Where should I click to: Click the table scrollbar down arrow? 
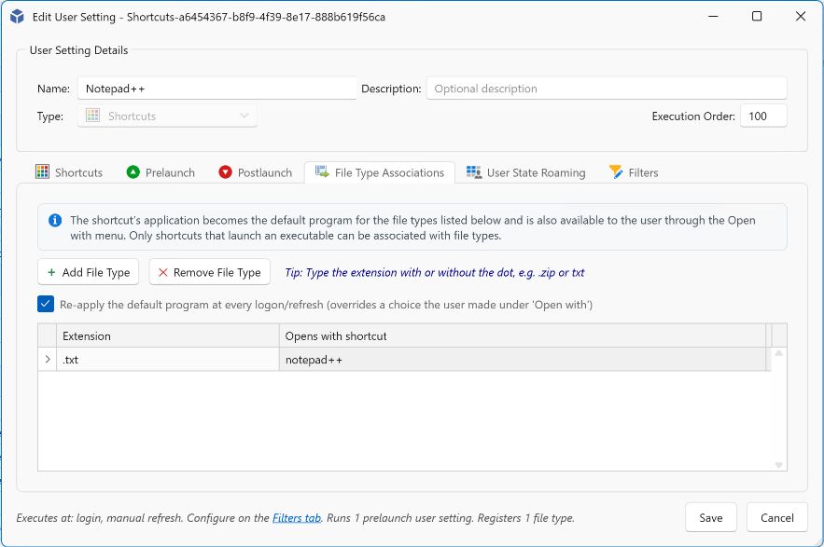point(779,465)
